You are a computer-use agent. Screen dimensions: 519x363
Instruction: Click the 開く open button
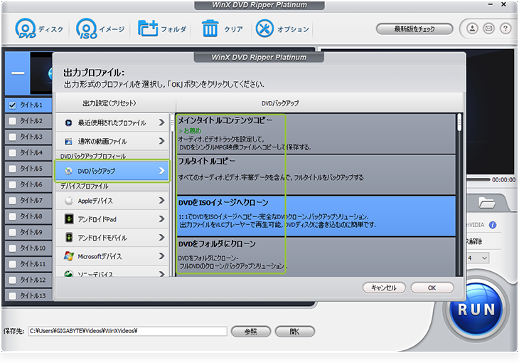(294, 331)
